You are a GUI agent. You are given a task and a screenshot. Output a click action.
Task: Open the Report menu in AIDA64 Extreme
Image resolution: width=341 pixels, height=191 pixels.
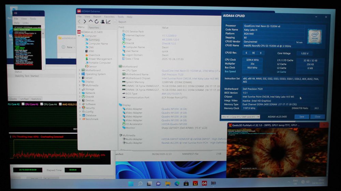click(97, 17)
